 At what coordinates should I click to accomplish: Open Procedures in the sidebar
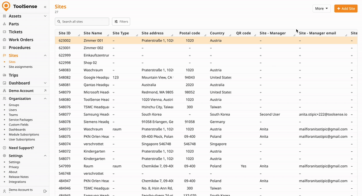click(19, 47)
